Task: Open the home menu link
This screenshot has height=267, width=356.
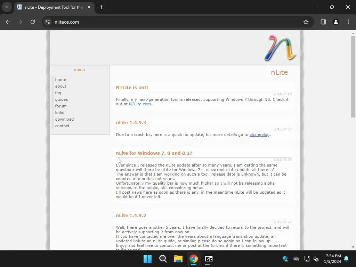Action: (x=60, y=80)
